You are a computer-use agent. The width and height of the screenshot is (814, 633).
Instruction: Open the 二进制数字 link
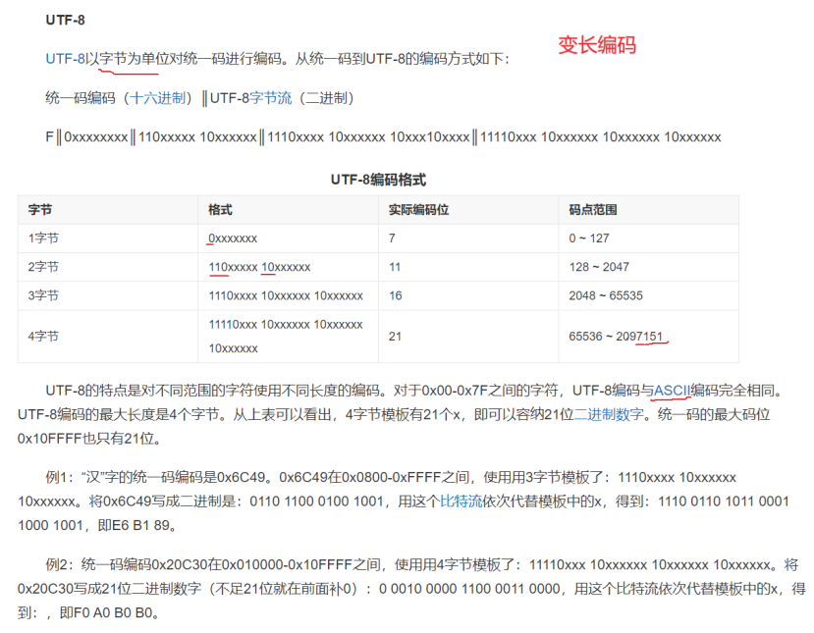click(x=609, y=414)
